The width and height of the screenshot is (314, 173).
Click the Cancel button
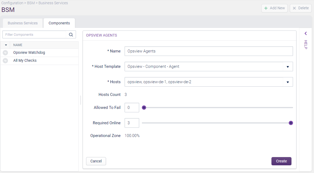(96, 161)
